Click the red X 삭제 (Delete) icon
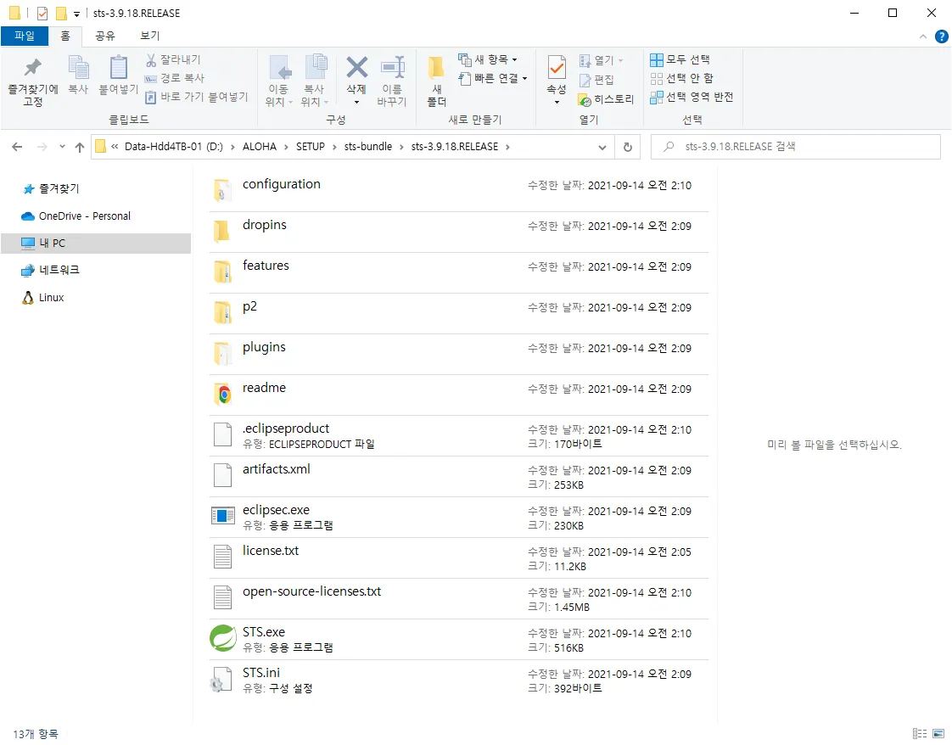This screenshot has height=745, width=952. [356, 68]
